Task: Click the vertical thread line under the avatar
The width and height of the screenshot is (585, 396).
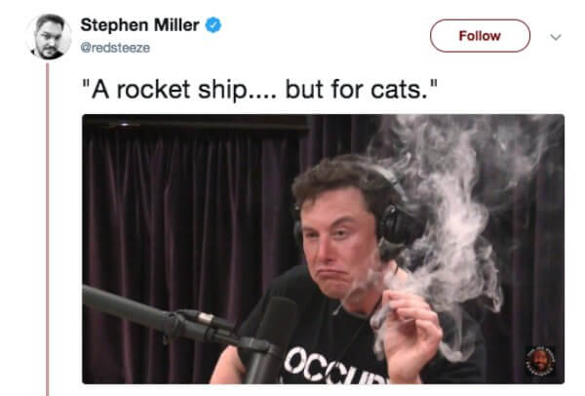Action: tap(48, 229)
